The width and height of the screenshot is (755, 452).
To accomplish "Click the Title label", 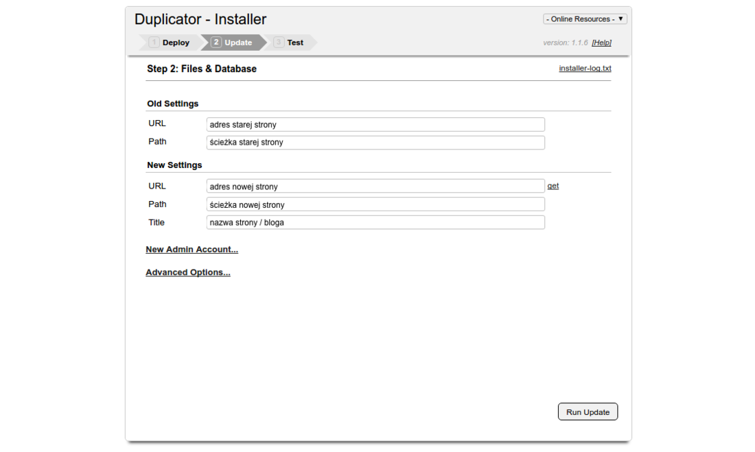I will (156, 222).
